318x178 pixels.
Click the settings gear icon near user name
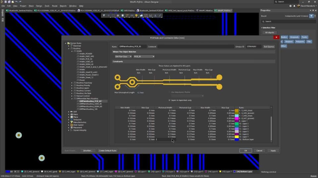[x=291, y=6]
